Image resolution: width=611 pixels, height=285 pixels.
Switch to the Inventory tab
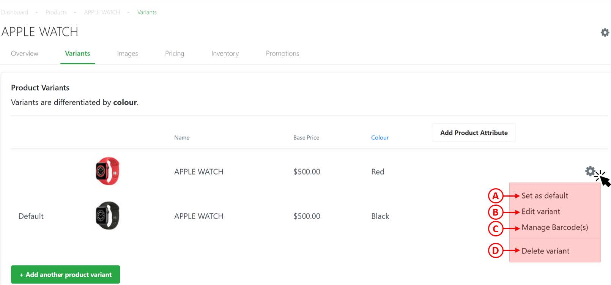(x=225, y=54)
